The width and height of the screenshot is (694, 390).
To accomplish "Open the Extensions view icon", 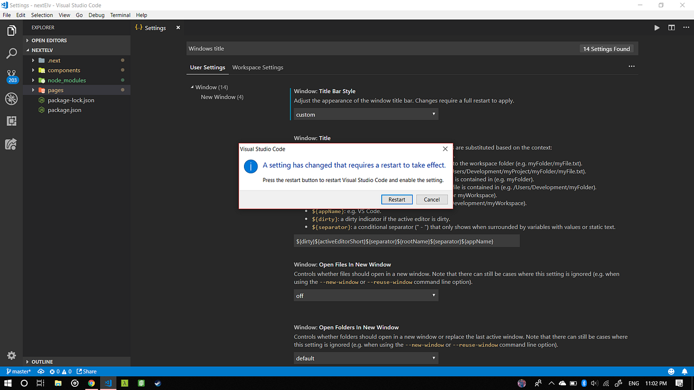I will (x=11, y=121).
